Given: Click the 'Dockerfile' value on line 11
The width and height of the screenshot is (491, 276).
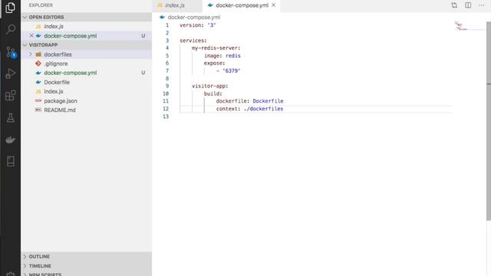Looking at the screenshot, I should tap(268, 101).
